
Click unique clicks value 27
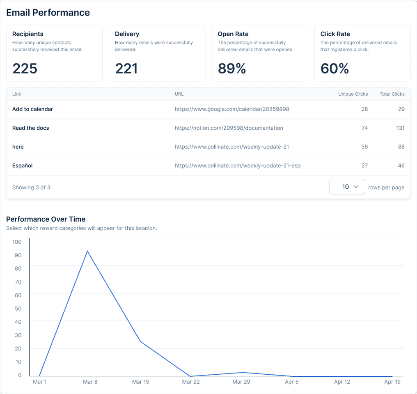(x=364, y=166)
